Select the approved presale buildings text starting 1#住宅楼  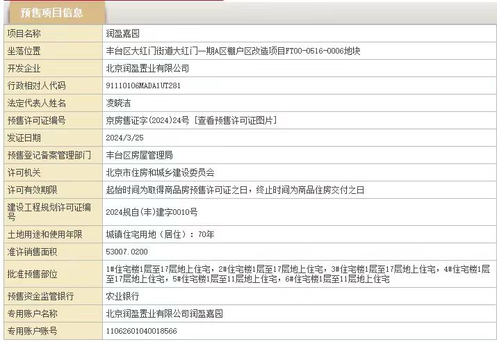click(x=298, y=274)
